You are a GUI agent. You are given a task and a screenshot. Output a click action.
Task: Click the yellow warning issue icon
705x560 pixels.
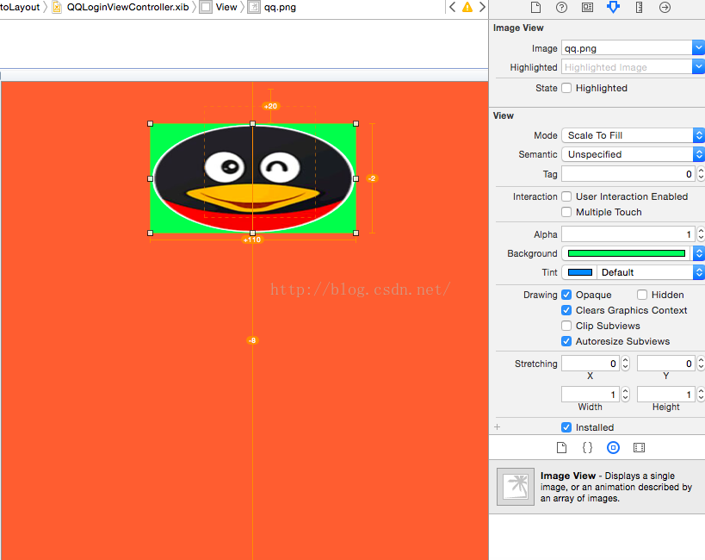pos(467,7)
